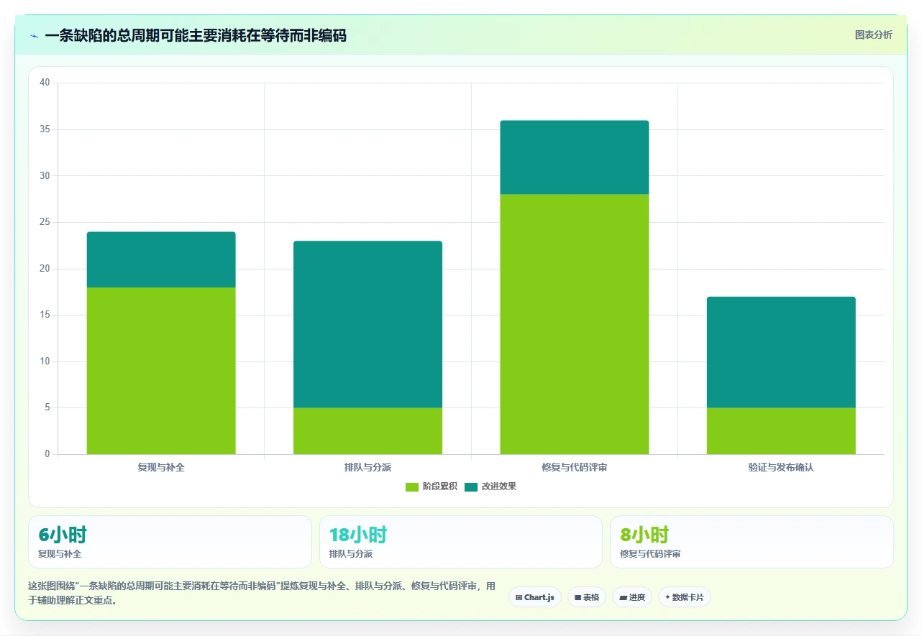
Task: Click the 数据卡片 tag pill
Action: (684, 597)
